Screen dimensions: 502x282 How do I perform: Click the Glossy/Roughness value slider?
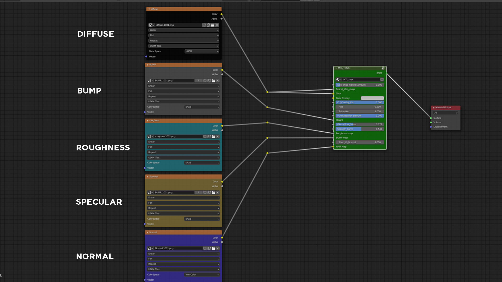pos(360,125)
